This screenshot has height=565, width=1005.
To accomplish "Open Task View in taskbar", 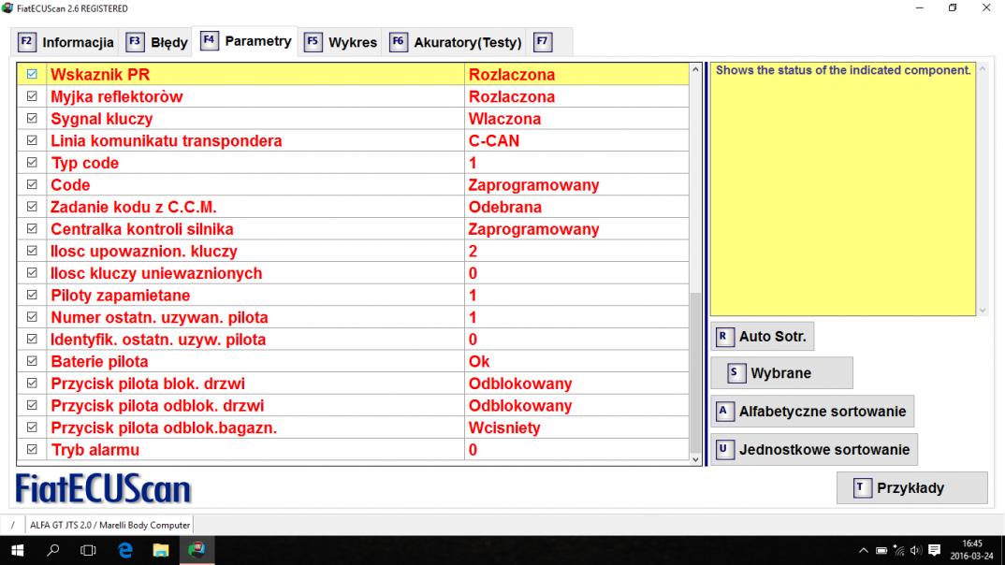I will [88, 550].
